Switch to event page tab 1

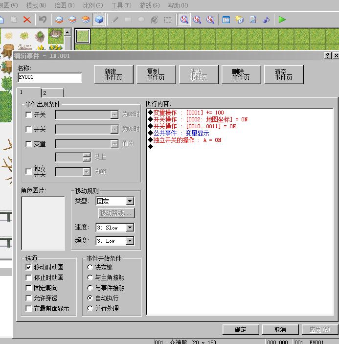[29, 92]
